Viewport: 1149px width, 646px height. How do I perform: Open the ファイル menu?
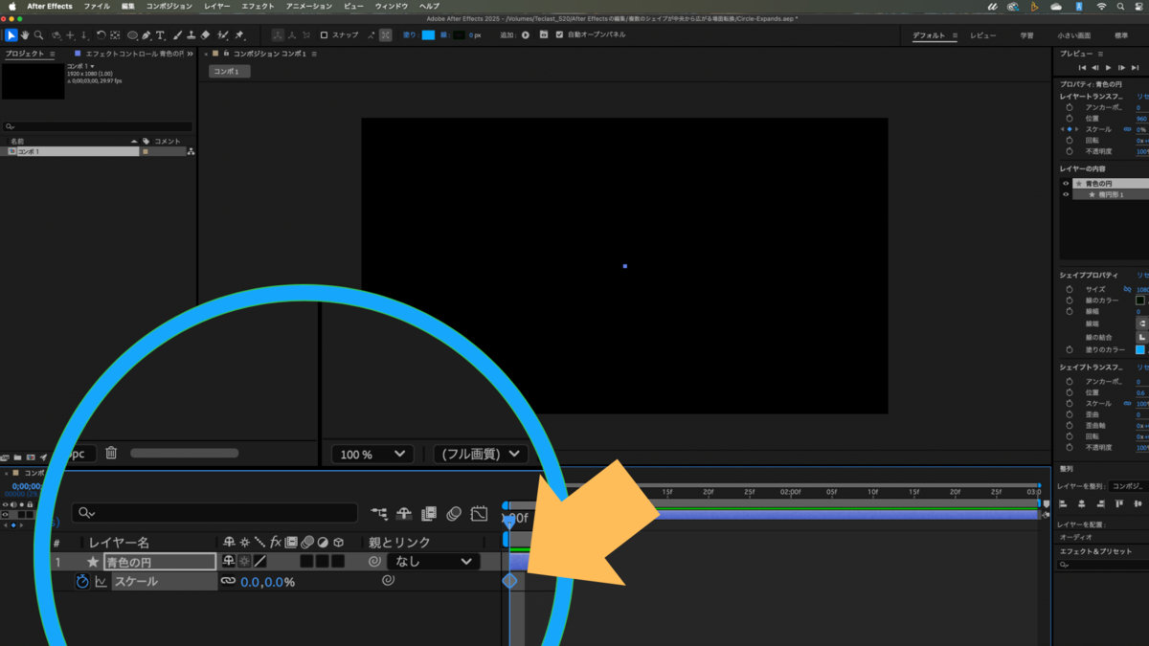pyautogui.click(x=97, y=7)
